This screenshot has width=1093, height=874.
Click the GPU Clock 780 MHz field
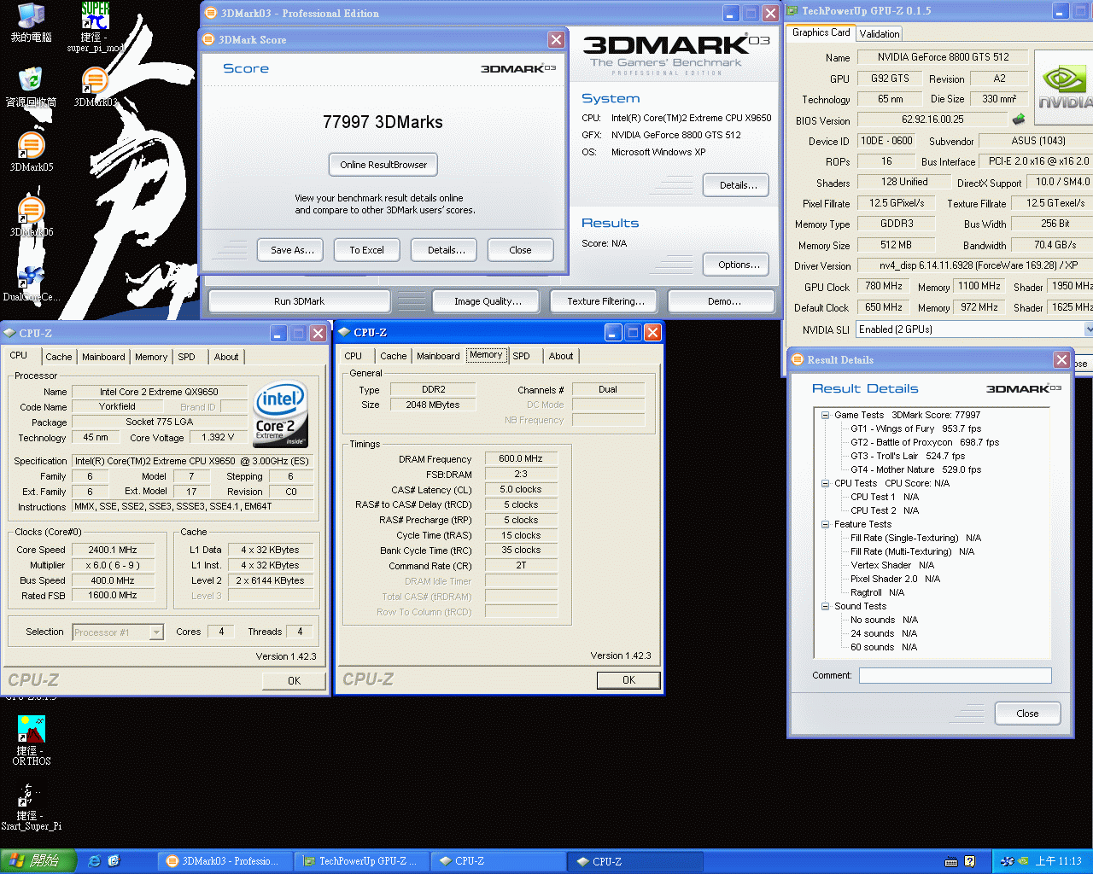(x=884, y=287)
